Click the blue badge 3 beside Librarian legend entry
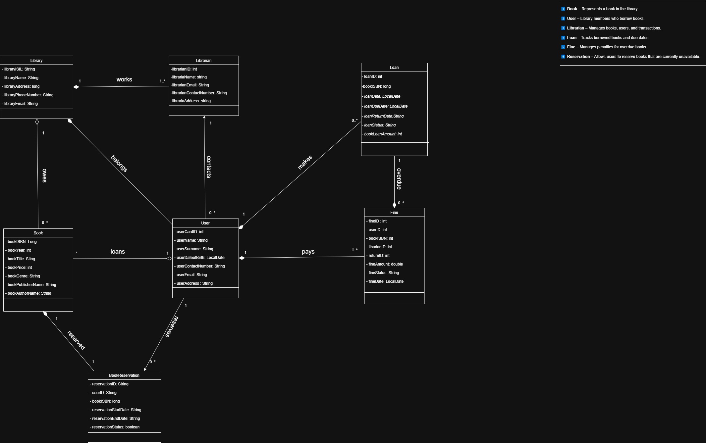This screenshot has height=443, width=706. pyautogui.click(x=563, y=28)
